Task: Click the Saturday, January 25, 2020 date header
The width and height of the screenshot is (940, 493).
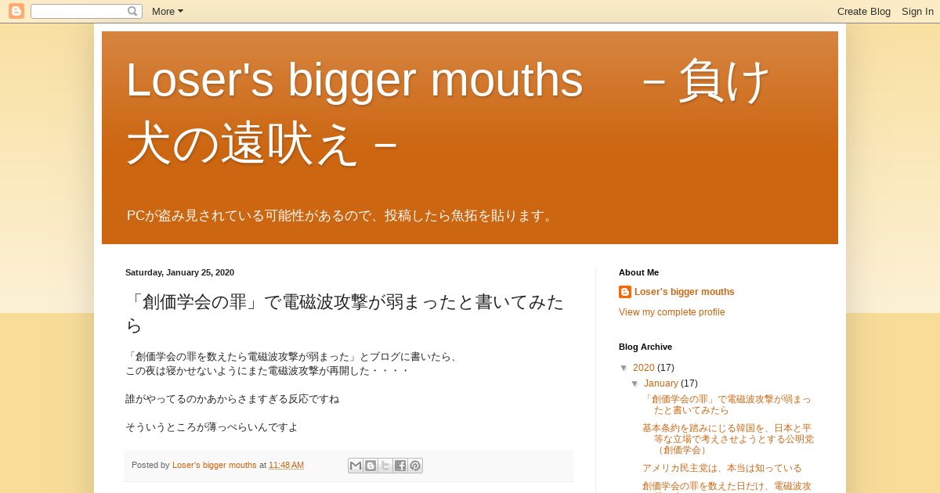Action: [179, 272]
